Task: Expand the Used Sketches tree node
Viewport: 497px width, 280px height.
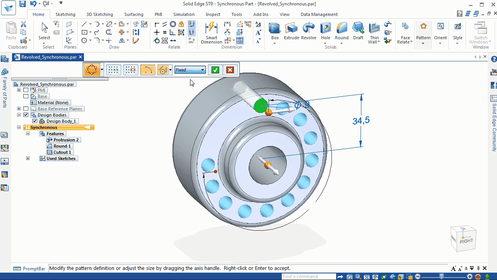Action: tap(28, 158)
